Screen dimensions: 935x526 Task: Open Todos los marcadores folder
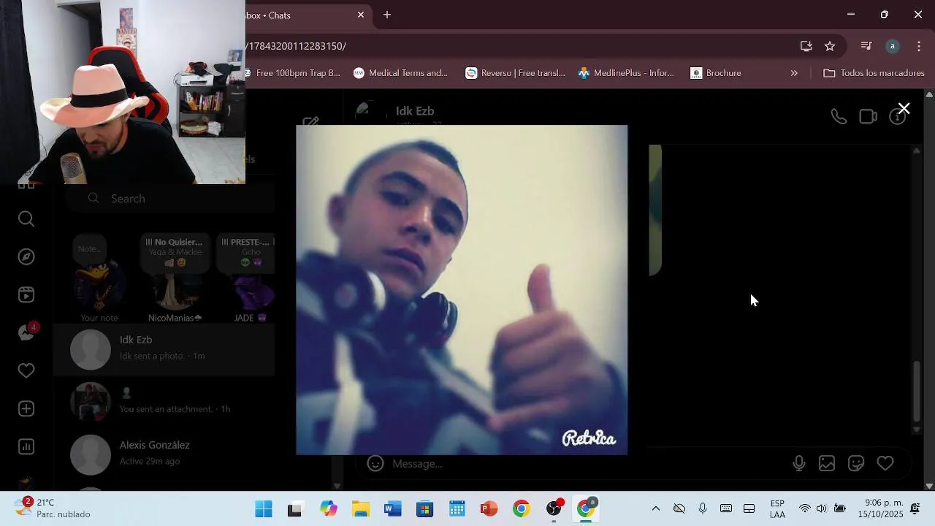pyautogui.click(x=874, y=73)
